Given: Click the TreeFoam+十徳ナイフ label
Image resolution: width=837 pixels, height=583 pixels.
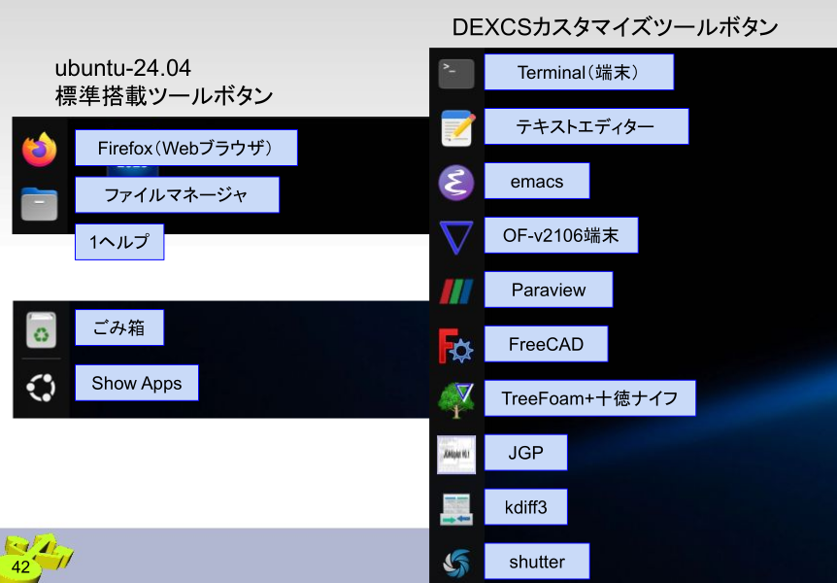Looking at the screenshot, I should 589,398.
